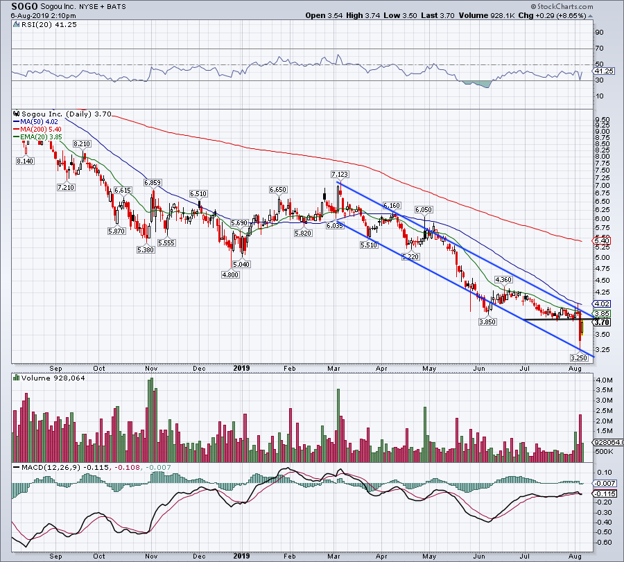Click the 41.25 RSI value flag
This screenshot has width=624, height=562.
604,71
